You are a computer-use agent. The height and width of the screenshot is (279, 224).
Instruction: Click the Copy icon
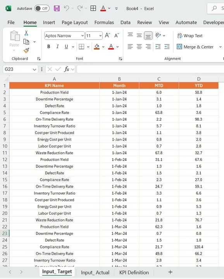click(26, 41)
